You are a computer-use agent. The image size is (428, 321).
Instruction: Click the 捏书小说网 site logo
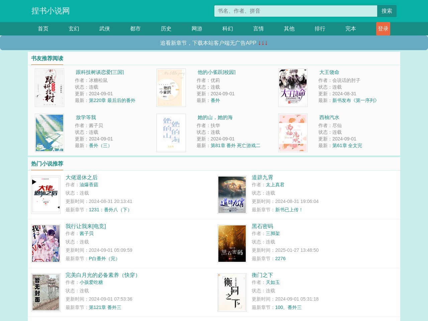(x=50, y=11)
